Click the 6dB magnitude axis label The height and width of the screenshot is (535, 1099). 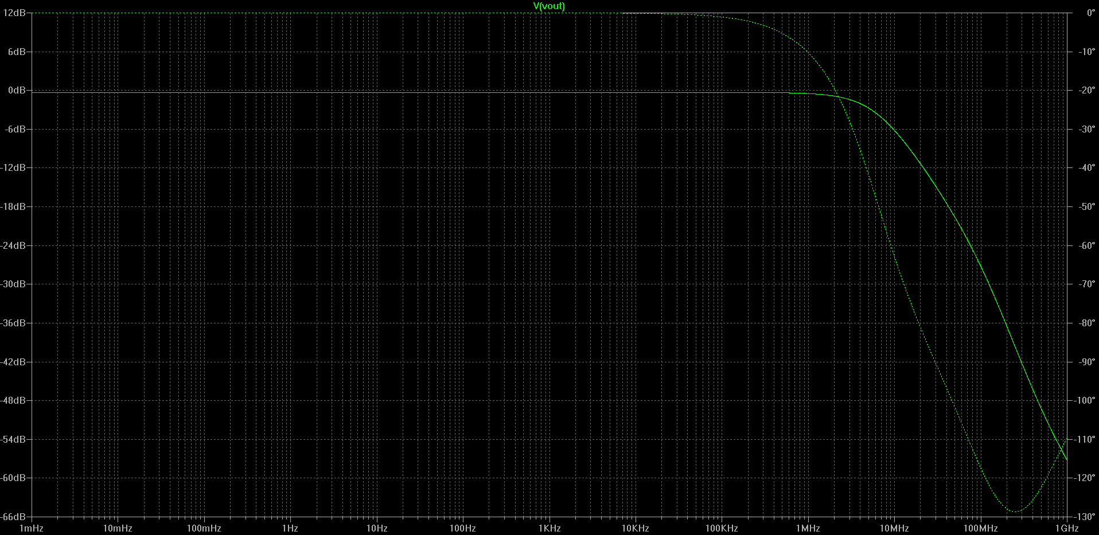tap(17, 52)
